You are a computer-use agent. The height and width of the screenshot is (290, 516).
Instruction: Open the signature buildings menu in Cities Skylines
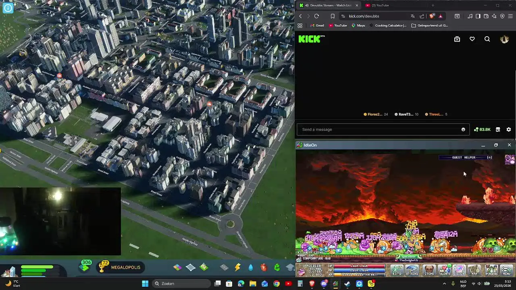coord(204,267)
